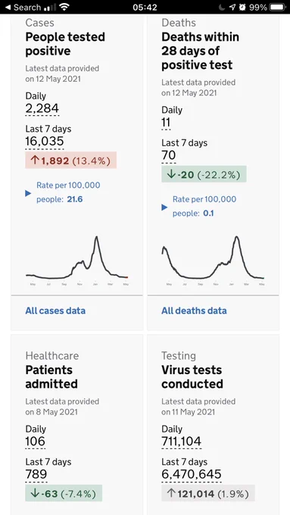
Task: Tap the Do Not Disturb moon icon
Action: click(223, 7)
